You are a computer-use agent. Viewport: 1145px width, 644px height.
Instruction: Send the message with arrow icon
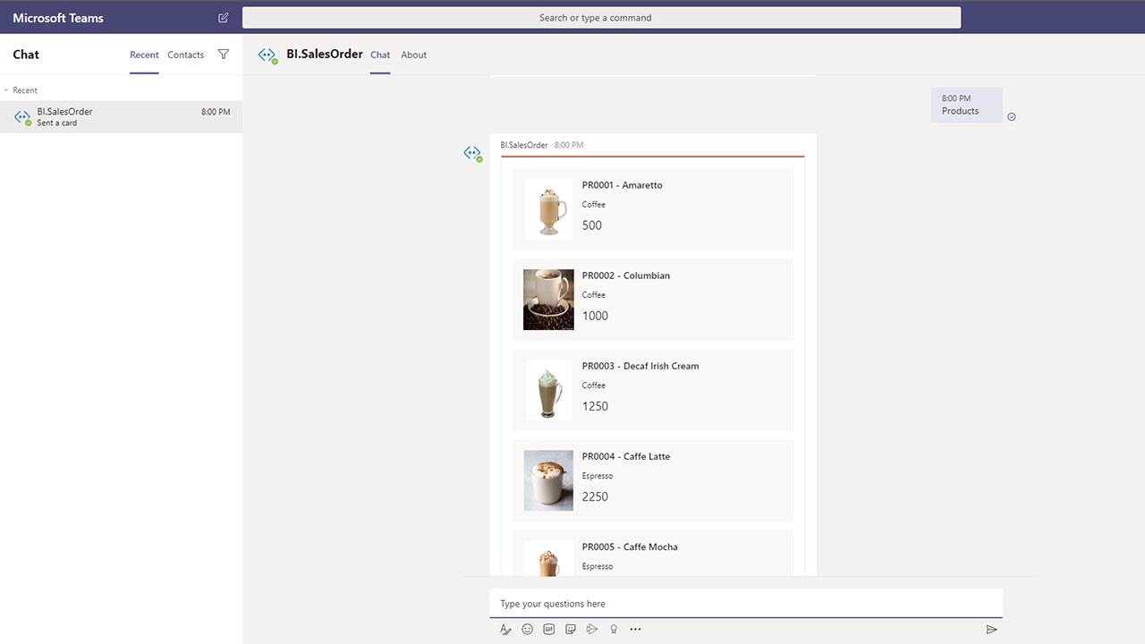coord(991,630)
